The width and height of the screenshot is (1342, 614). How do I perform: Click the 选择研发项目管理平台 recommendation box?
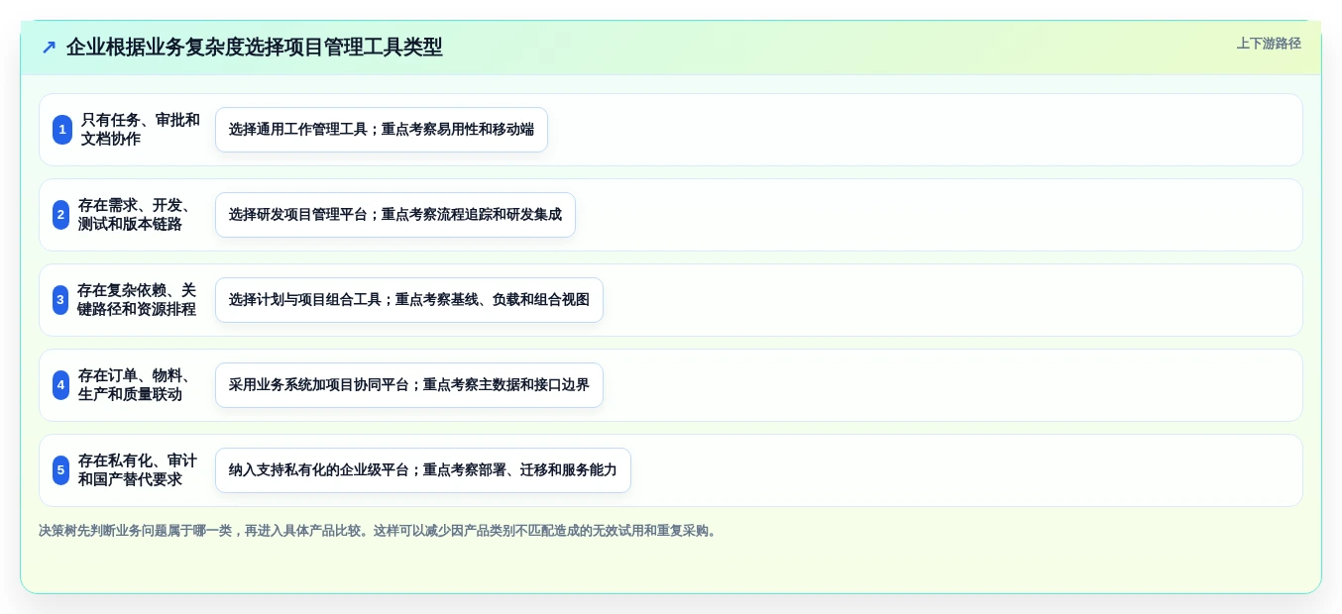tap(395, 215)
